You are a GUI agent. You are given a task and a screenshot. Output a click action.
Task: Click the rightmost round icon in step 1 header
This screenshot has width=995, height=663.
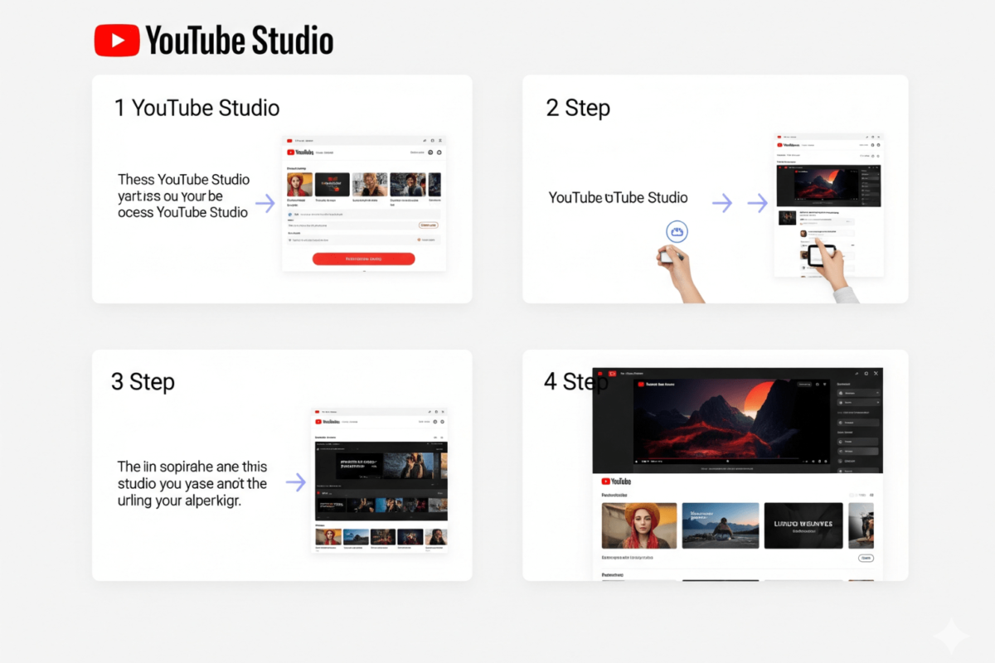point(439,152)
